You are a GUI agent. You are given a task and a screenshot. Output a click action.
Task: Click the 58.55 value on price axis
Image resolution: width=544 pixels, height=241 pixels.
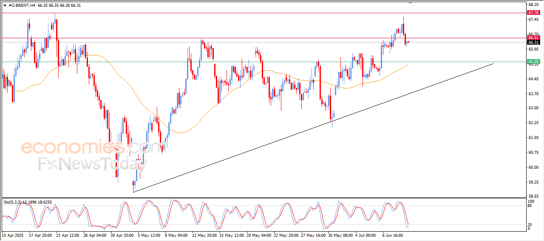coord(533,197)
